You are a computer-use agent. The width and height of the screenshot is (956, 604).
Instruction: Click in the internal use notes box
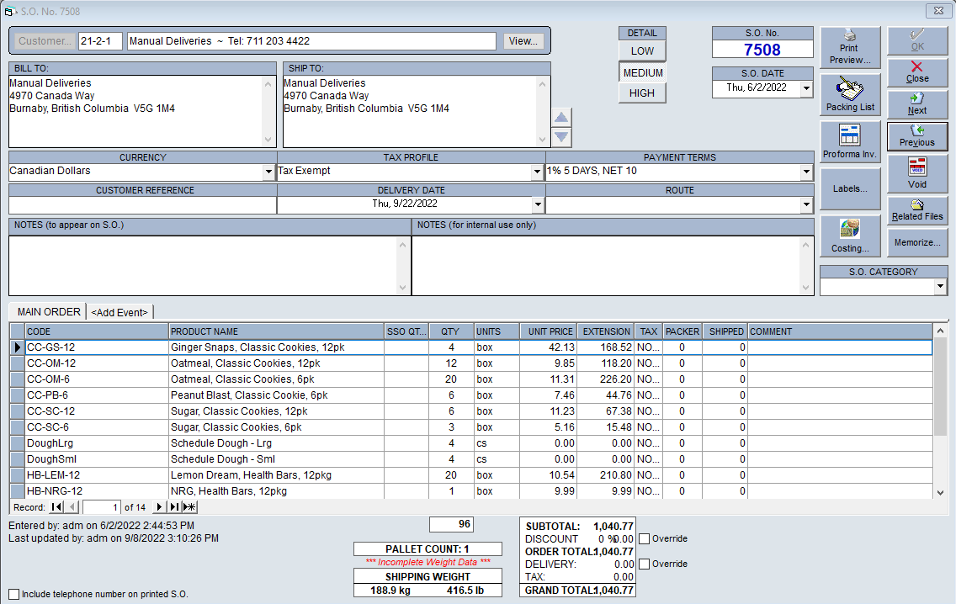(608, 266)
